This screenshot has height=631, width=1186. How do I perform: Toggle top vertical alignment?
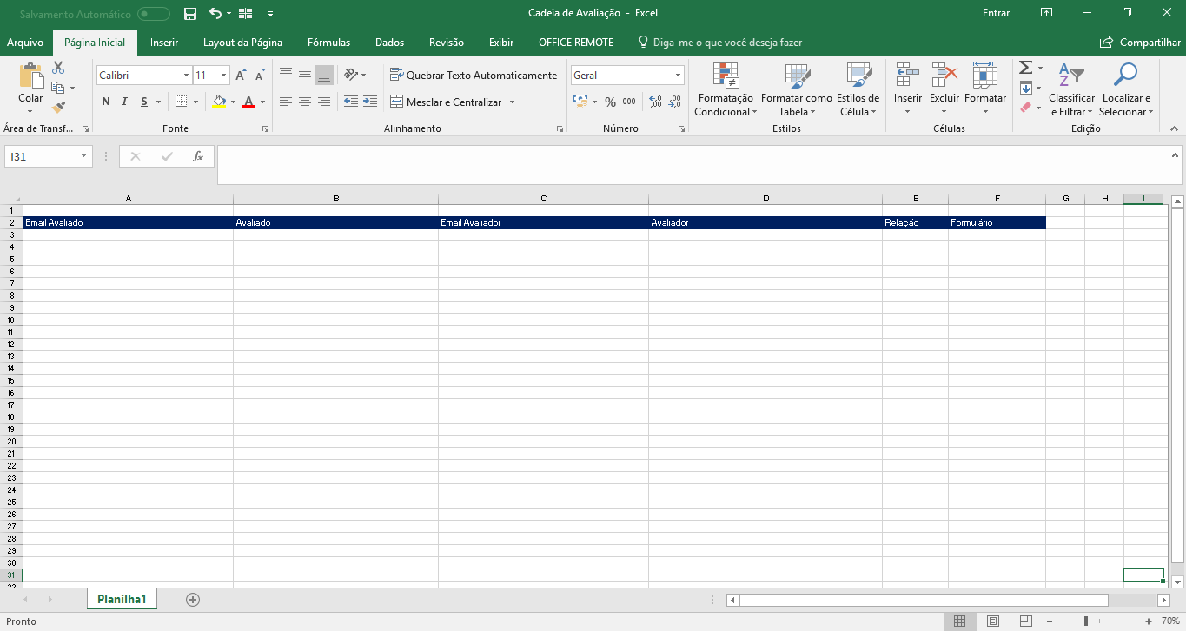tap(285, 75)
